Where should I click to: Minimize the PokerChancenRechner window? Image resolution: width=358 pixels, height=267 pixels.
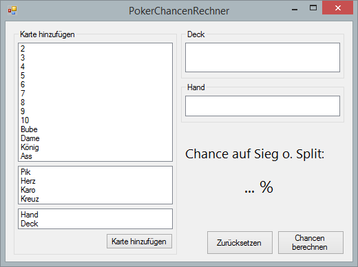295,8
